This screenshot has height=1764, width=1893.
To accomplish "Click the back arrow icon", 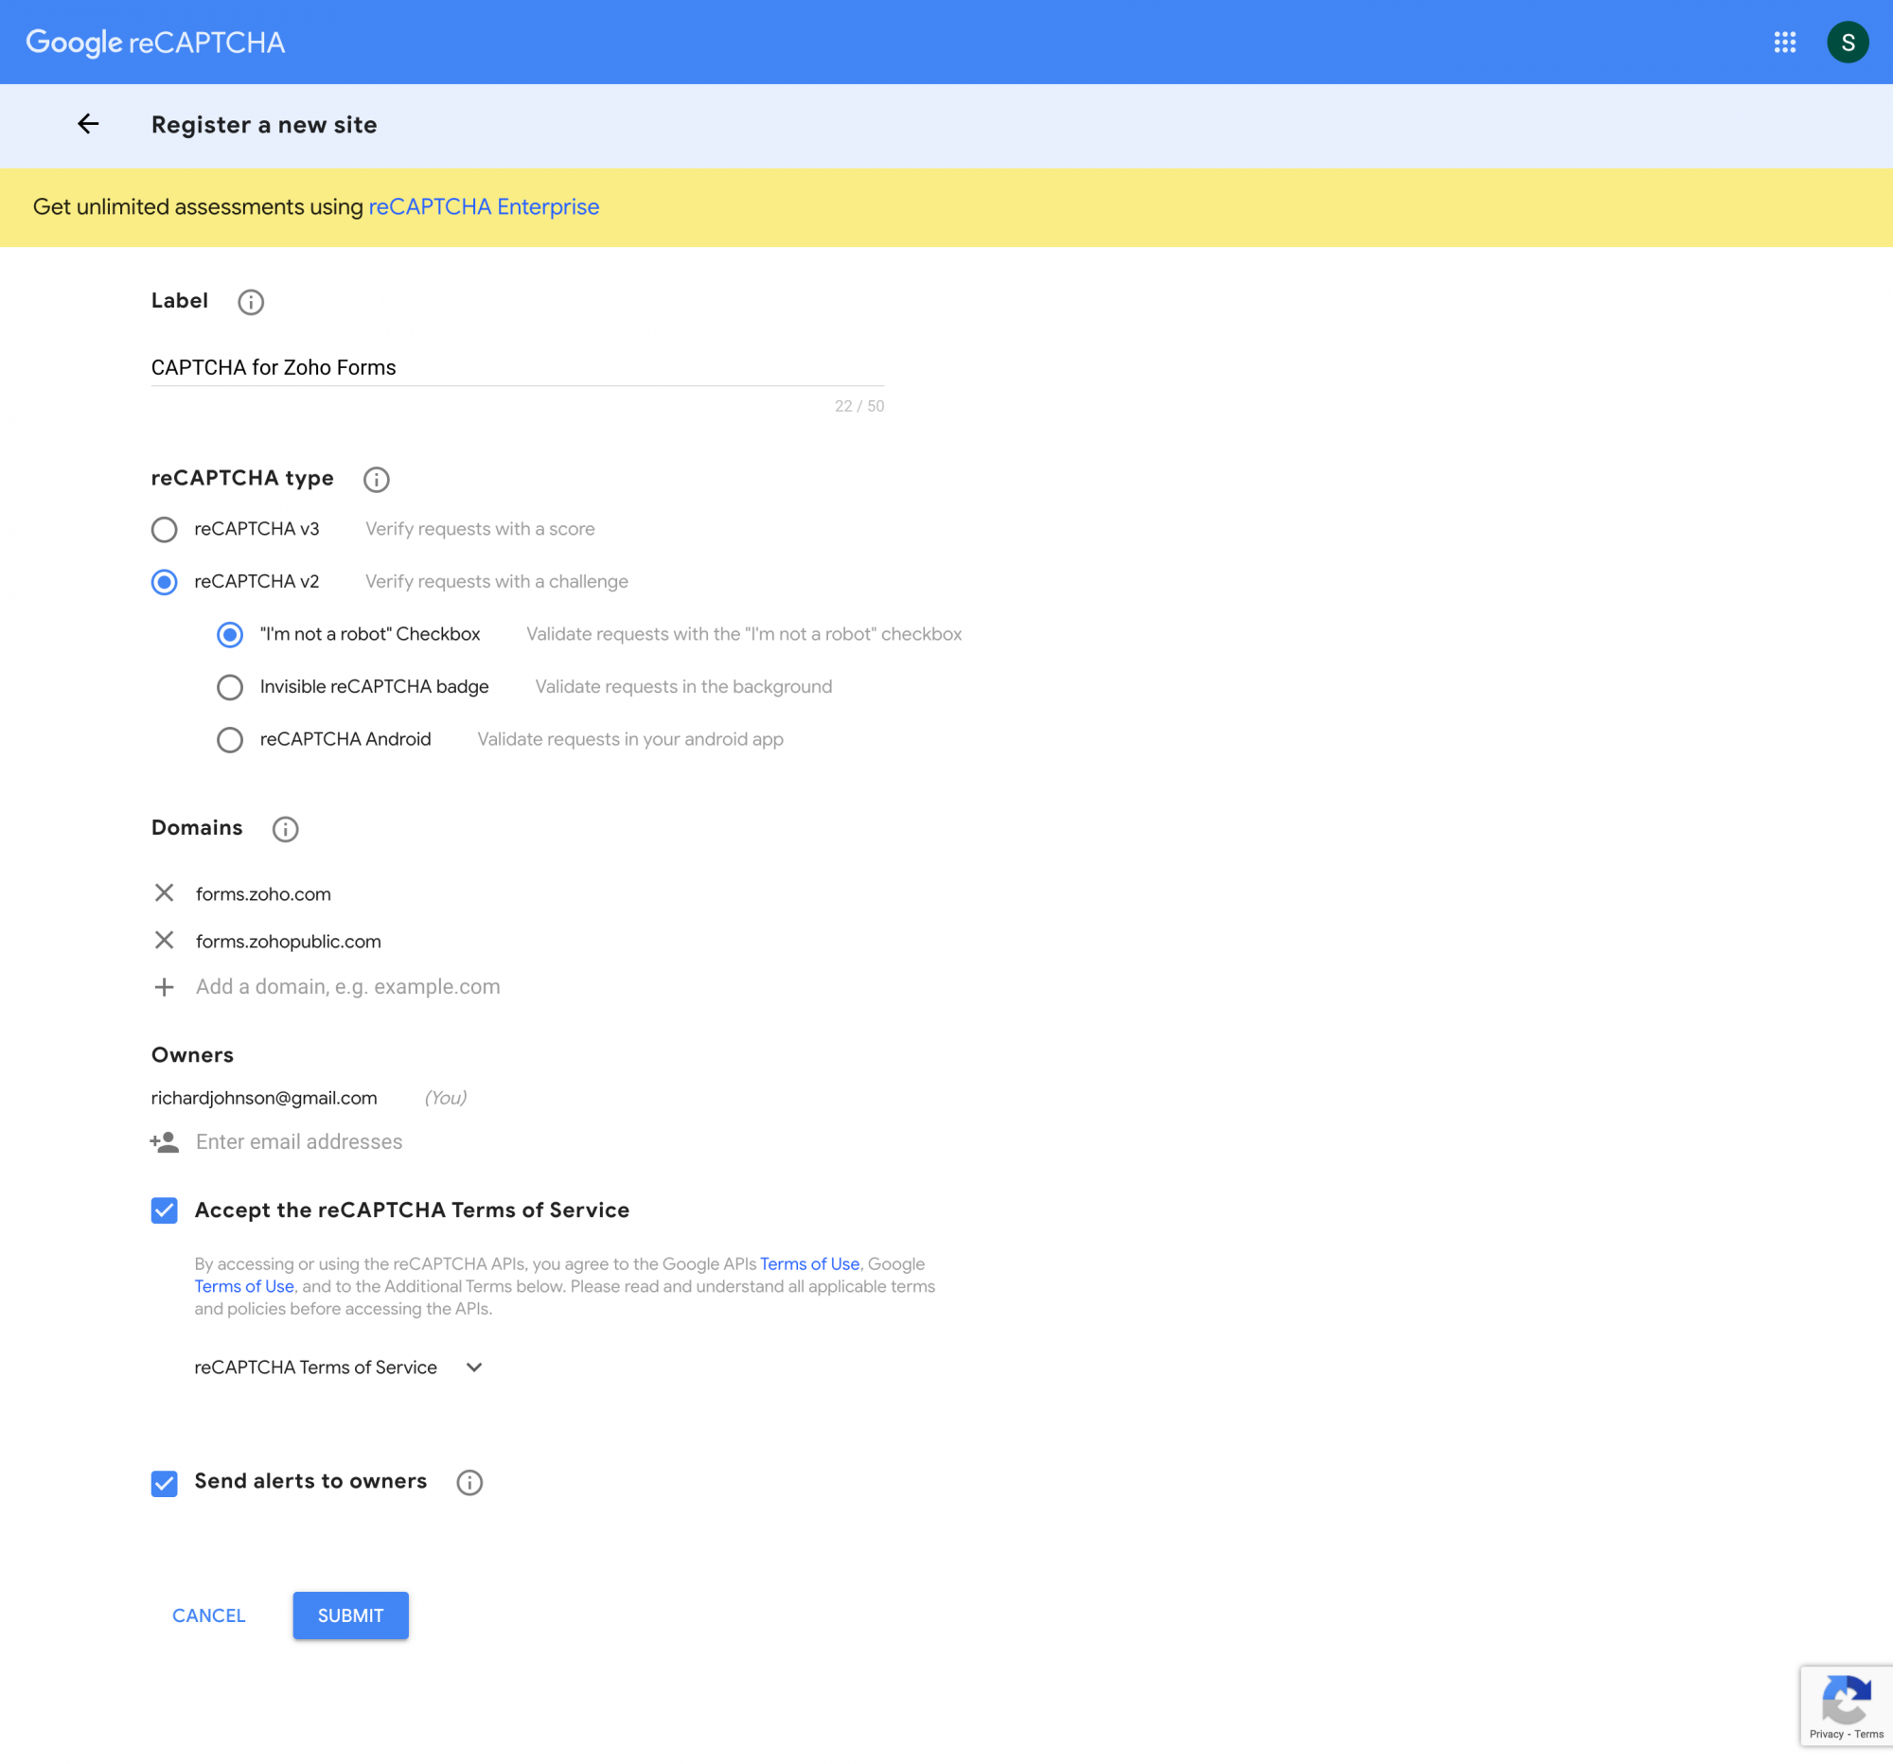I will (x=89, y=124).
